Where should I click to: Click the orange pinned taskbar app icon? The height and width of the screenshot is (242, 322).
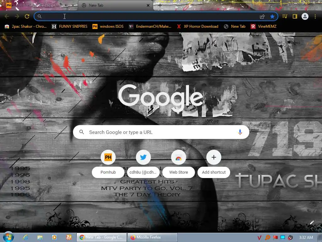point(69,237)
